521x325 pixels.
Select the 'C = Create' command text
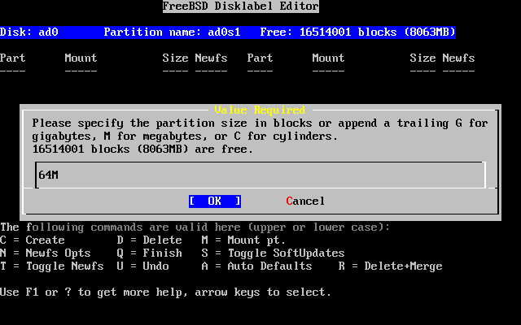pos(33,240)
